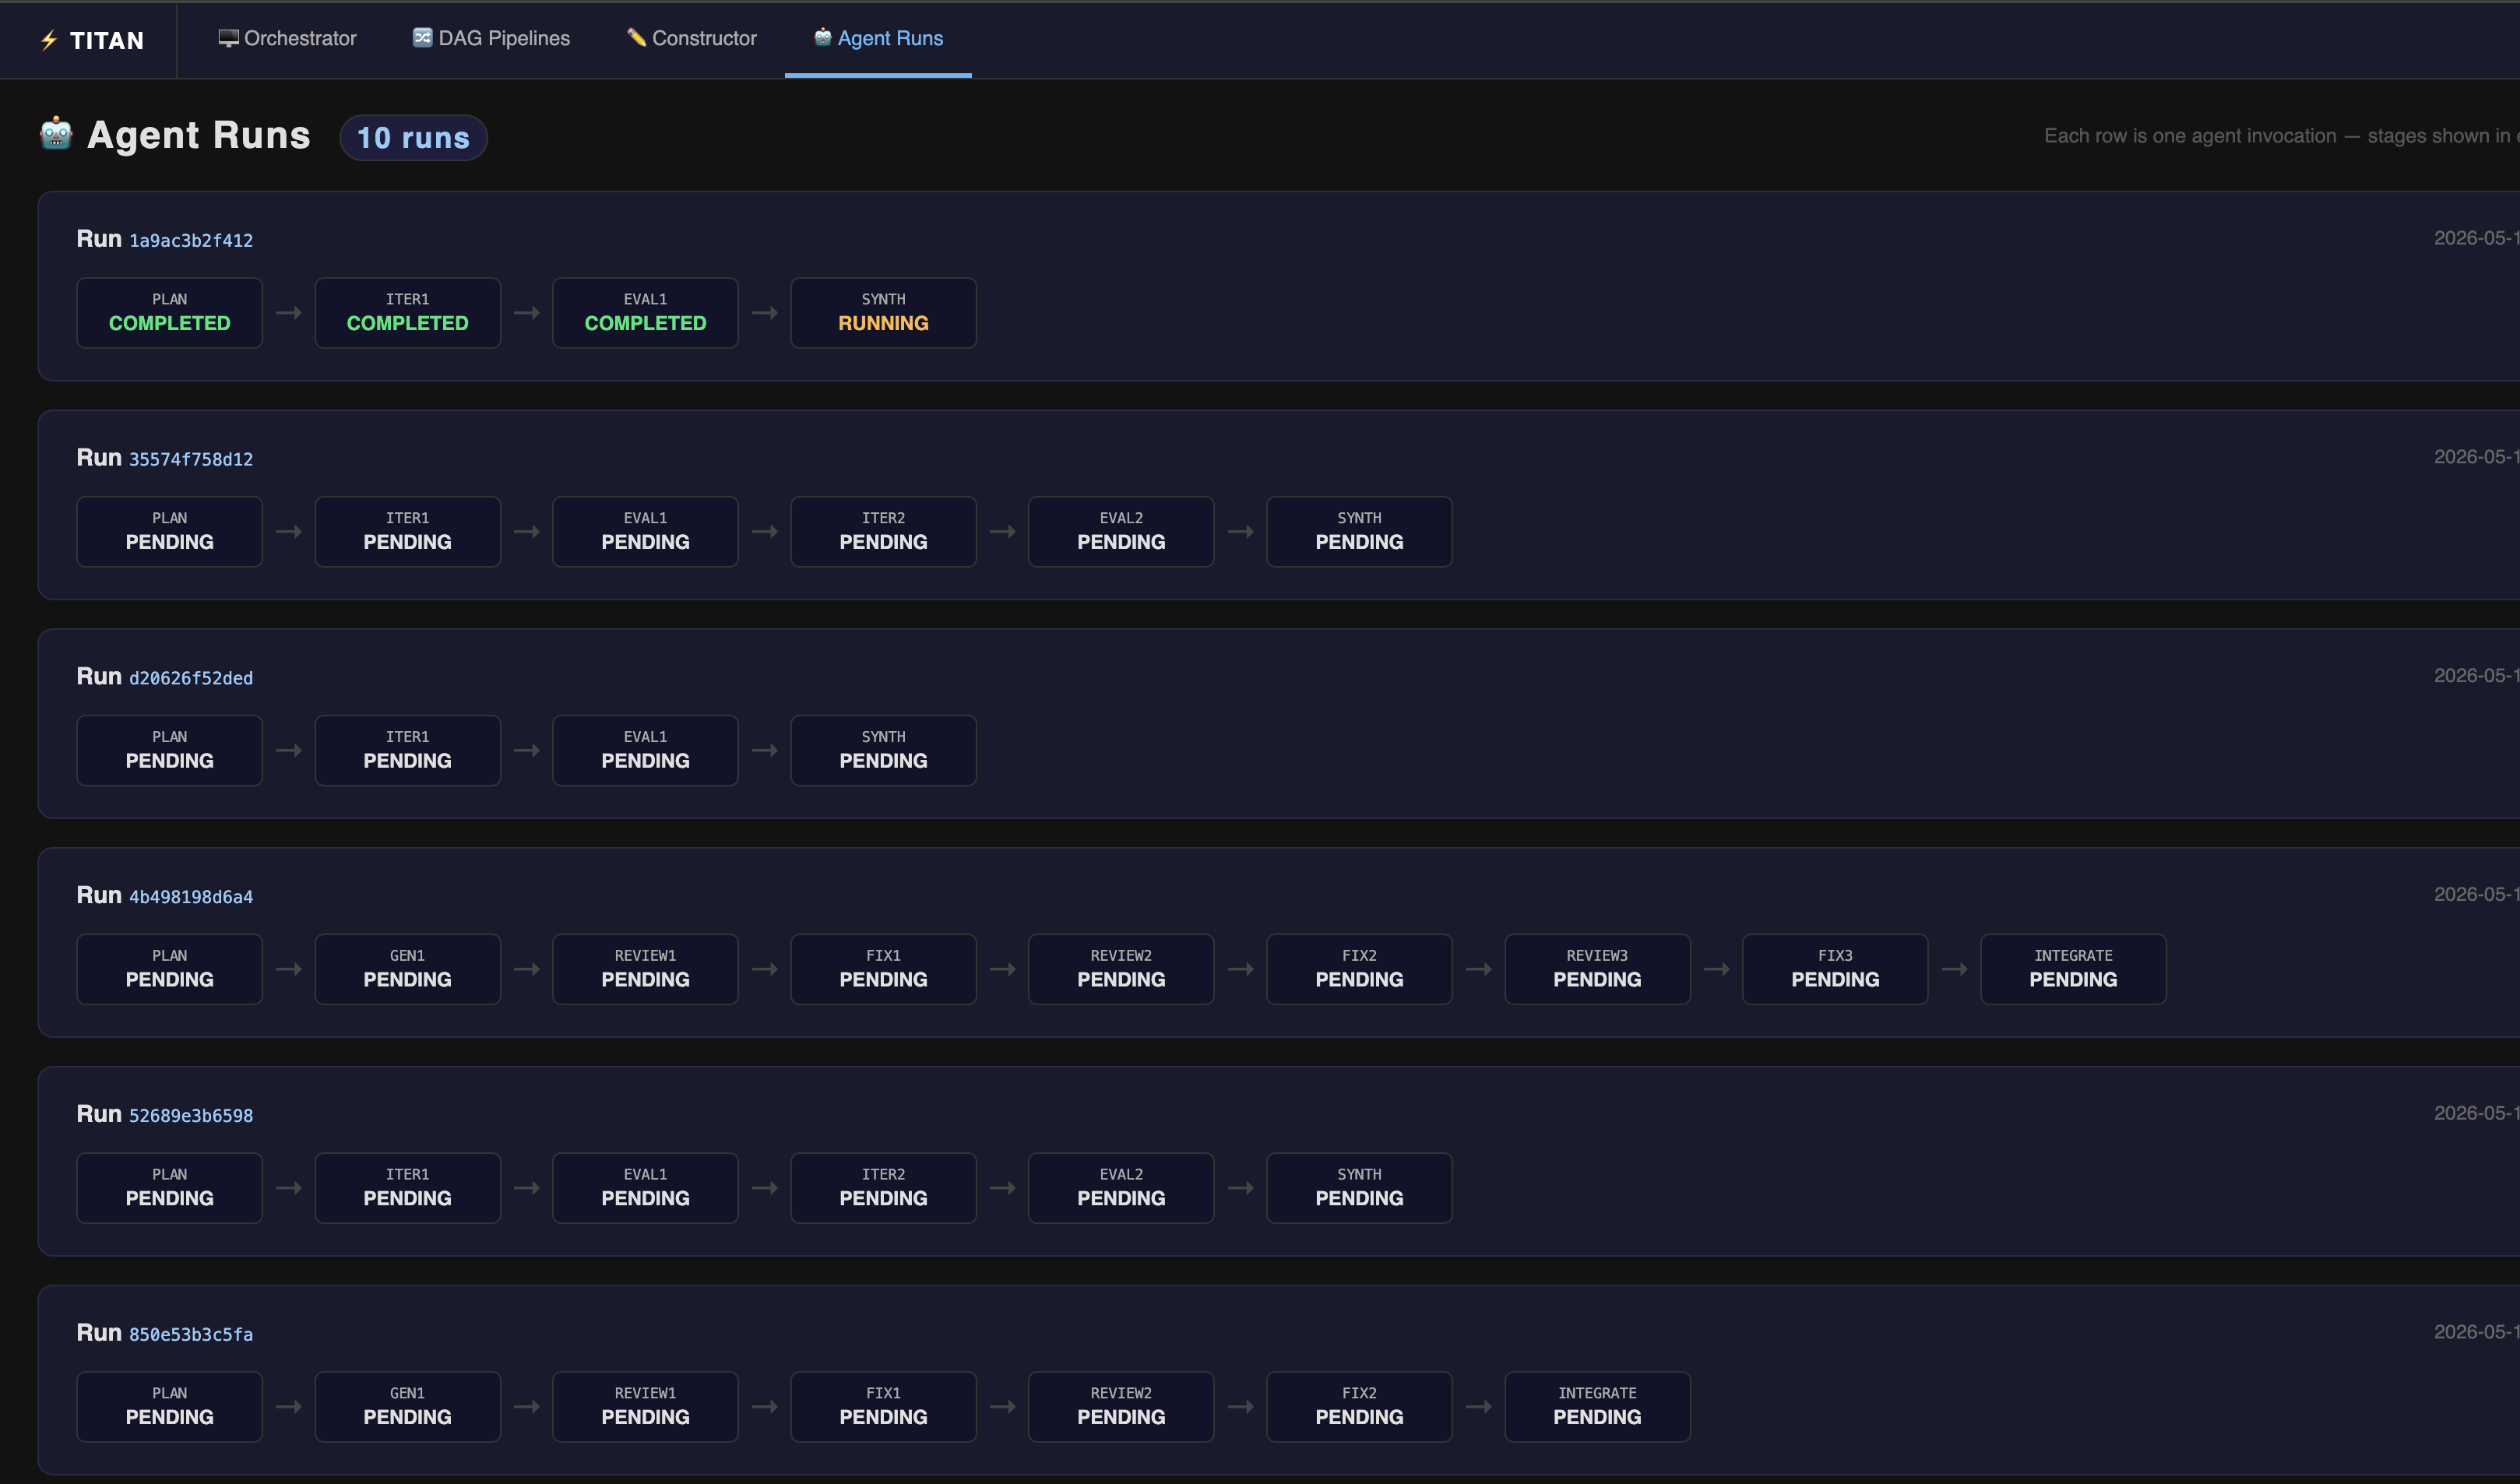Click the TITAN brand name
This screenshot has width=2520, height=1484.
pyautogui.click(x=107, y=40)
